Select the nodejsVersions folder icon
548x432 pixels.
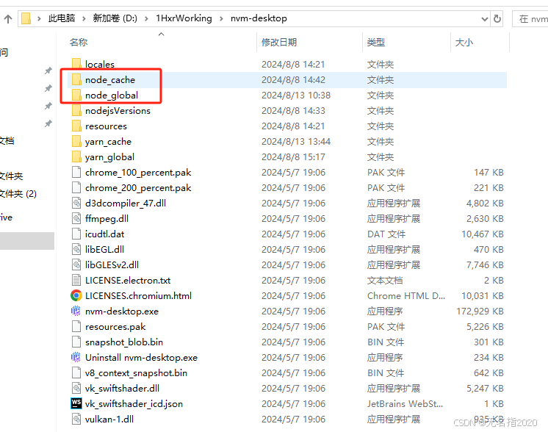click(76, 110)
